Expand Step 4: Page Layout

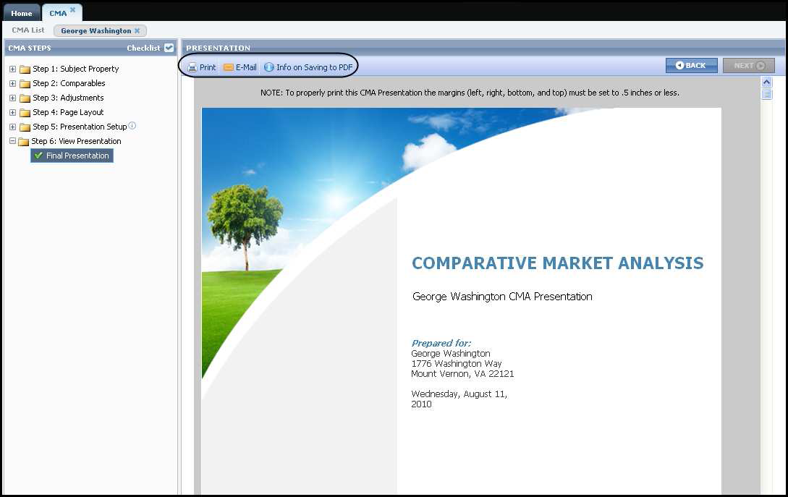pyautogui.click(x=12, y=113)
